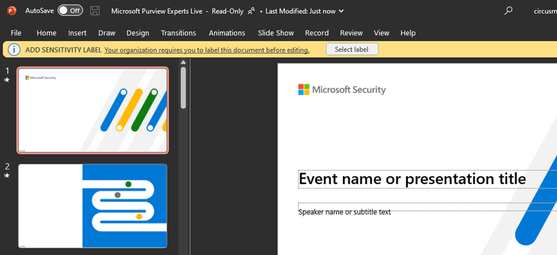Select slide 2 thumbnail
557x255 pixels.
tap(93, 206)
